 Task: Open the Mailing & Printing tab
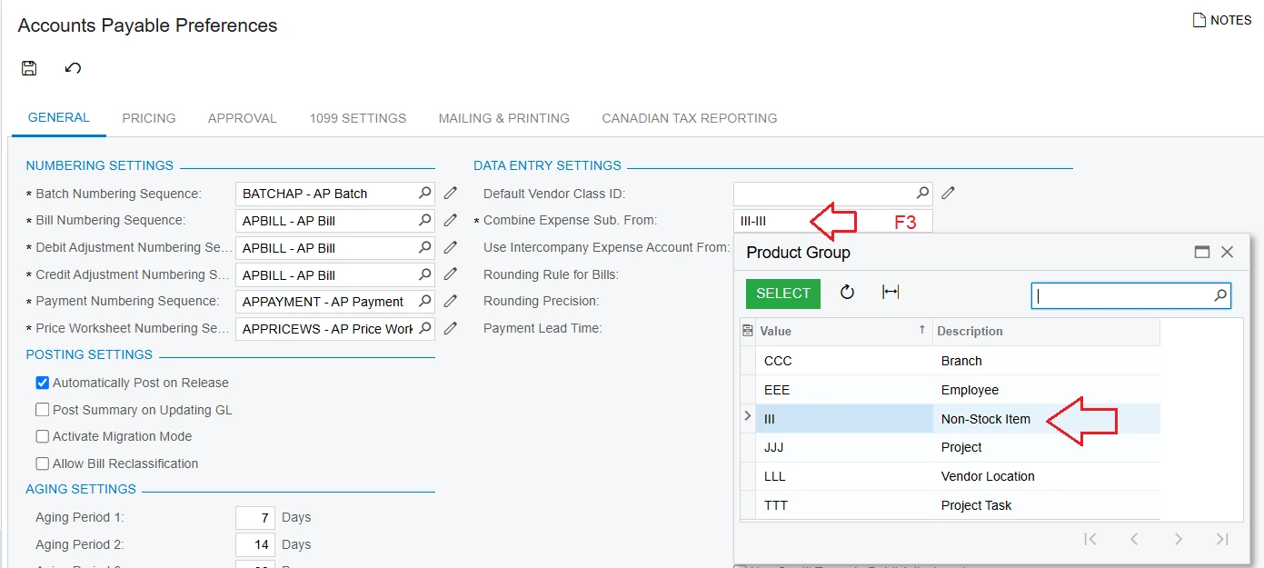504,118
